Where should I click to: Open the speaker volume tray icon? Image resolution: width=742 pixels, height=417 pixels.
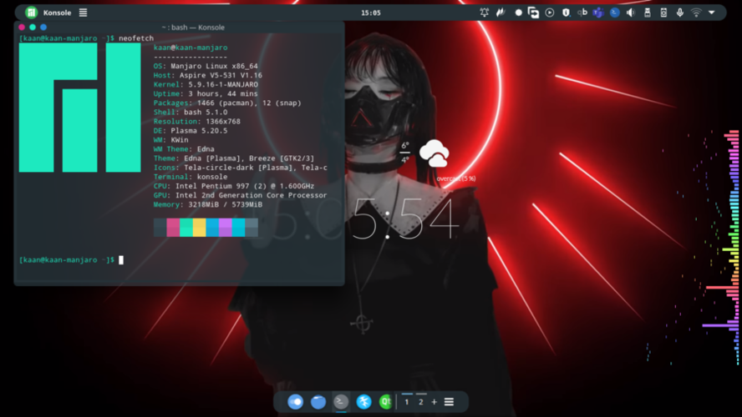click(631, 13)
